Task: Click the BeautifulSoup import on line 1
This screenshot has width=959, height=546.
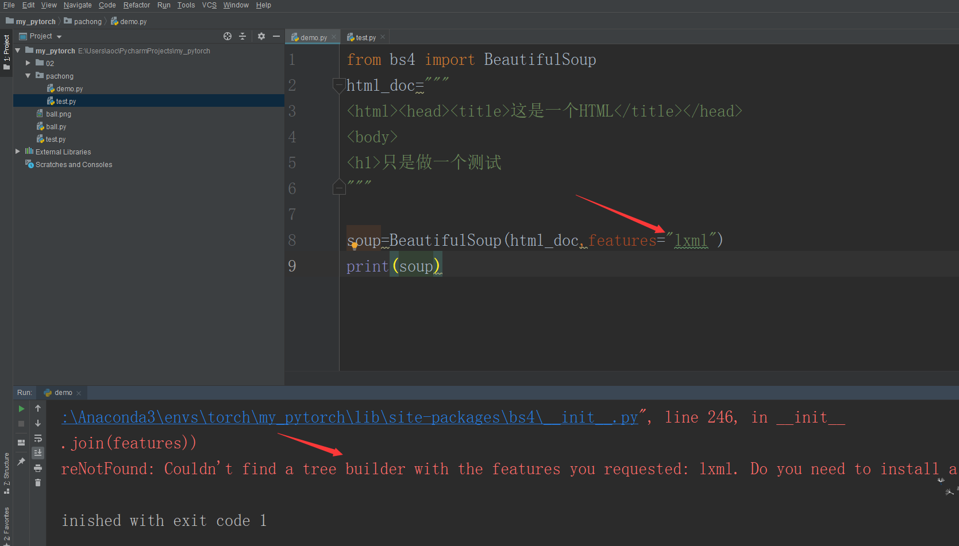Action: coord(540,60)
